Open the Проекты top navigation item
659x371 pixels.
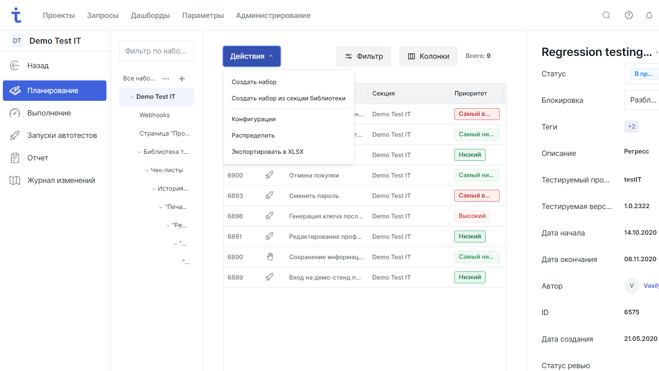tap(59, 16)
